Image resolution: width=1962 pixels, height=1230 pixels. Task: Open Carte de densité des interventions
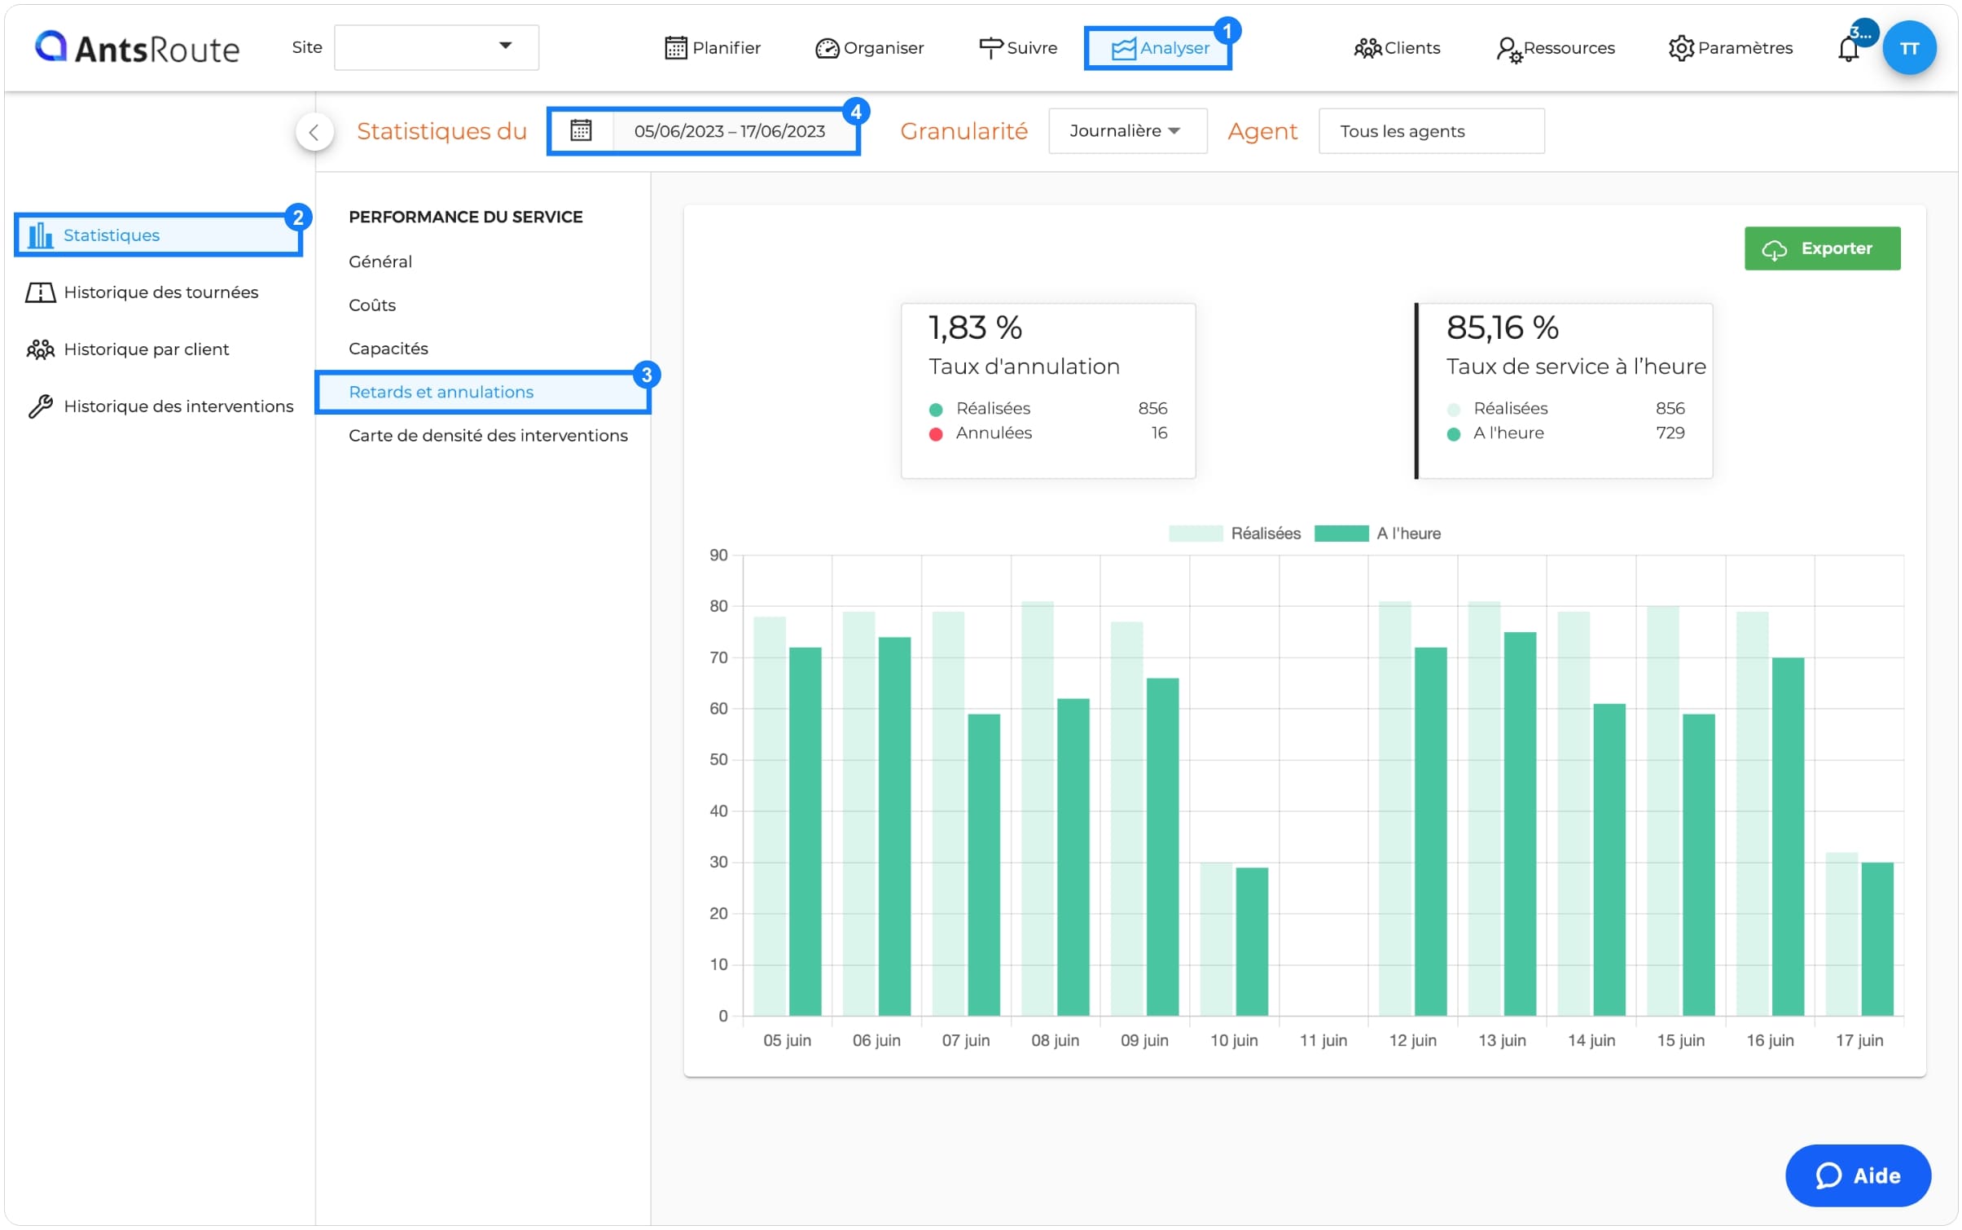tap(488, 436)
